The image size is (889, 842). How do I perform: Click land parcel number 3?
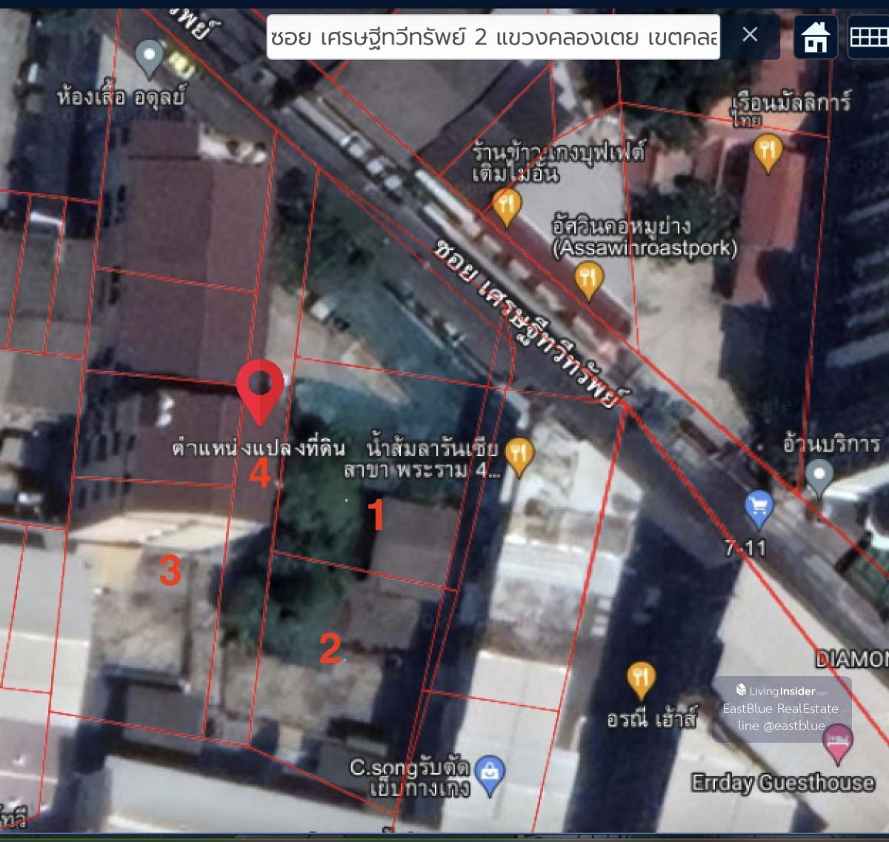[x=170, y=570]
